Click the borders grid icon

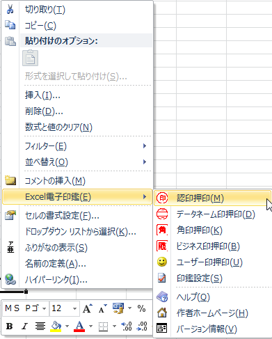(x=103, y=326)
